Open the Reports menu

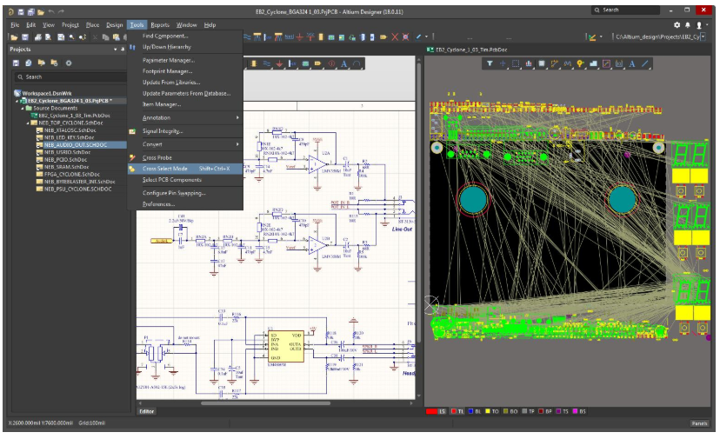[x=160, y=25]
